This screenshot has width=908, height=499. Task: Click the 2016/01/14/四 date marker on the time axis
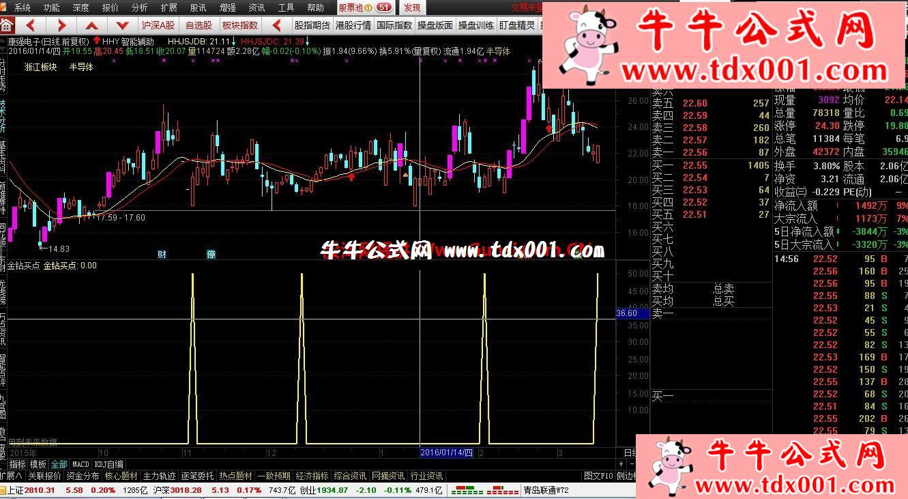pos(446,453)
